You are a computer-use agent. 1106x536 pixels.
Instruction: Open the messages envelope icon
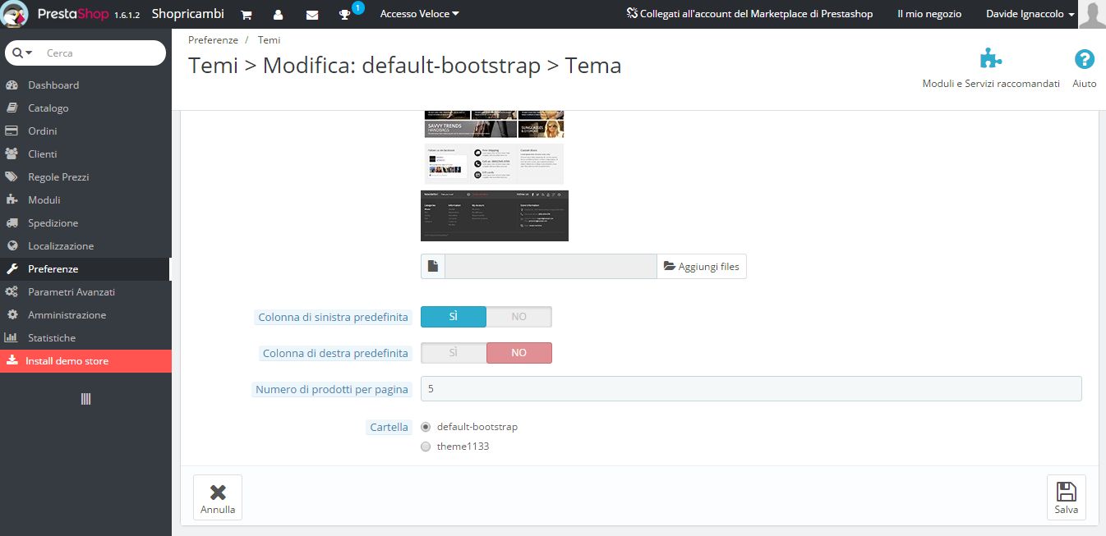click(312, 15)
